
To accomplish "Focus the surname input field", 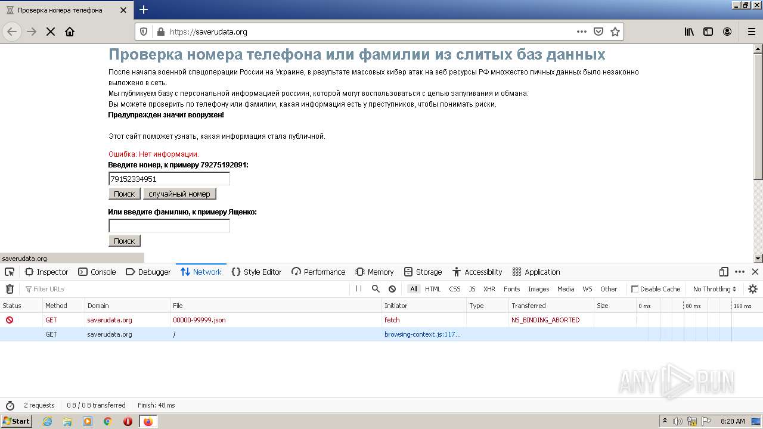I will point(169,226).
